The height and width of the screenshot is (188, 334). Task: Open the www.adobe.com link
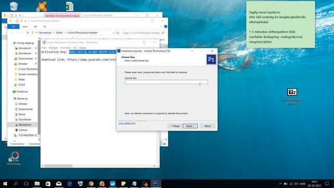127,123
